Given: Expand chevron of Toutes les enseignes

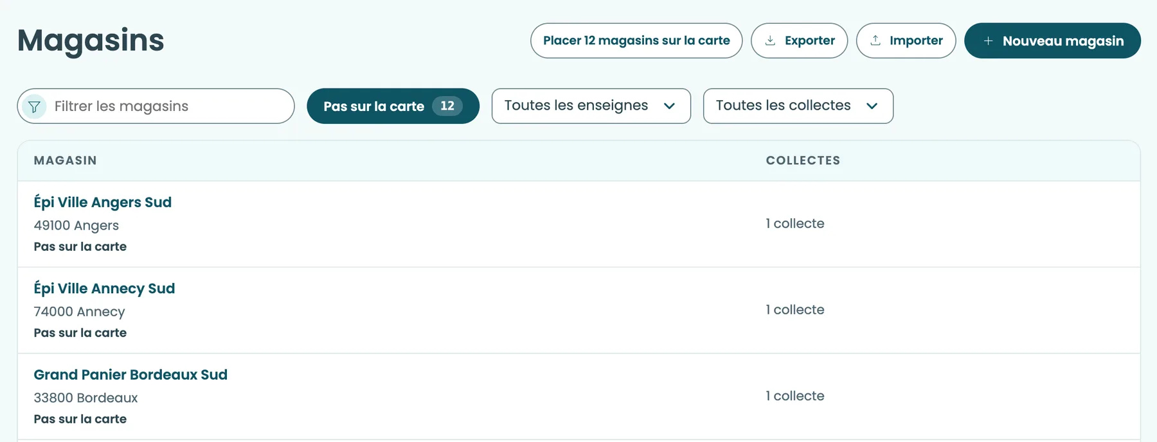Looking at the screenshot, I should [x=669, y=106].
